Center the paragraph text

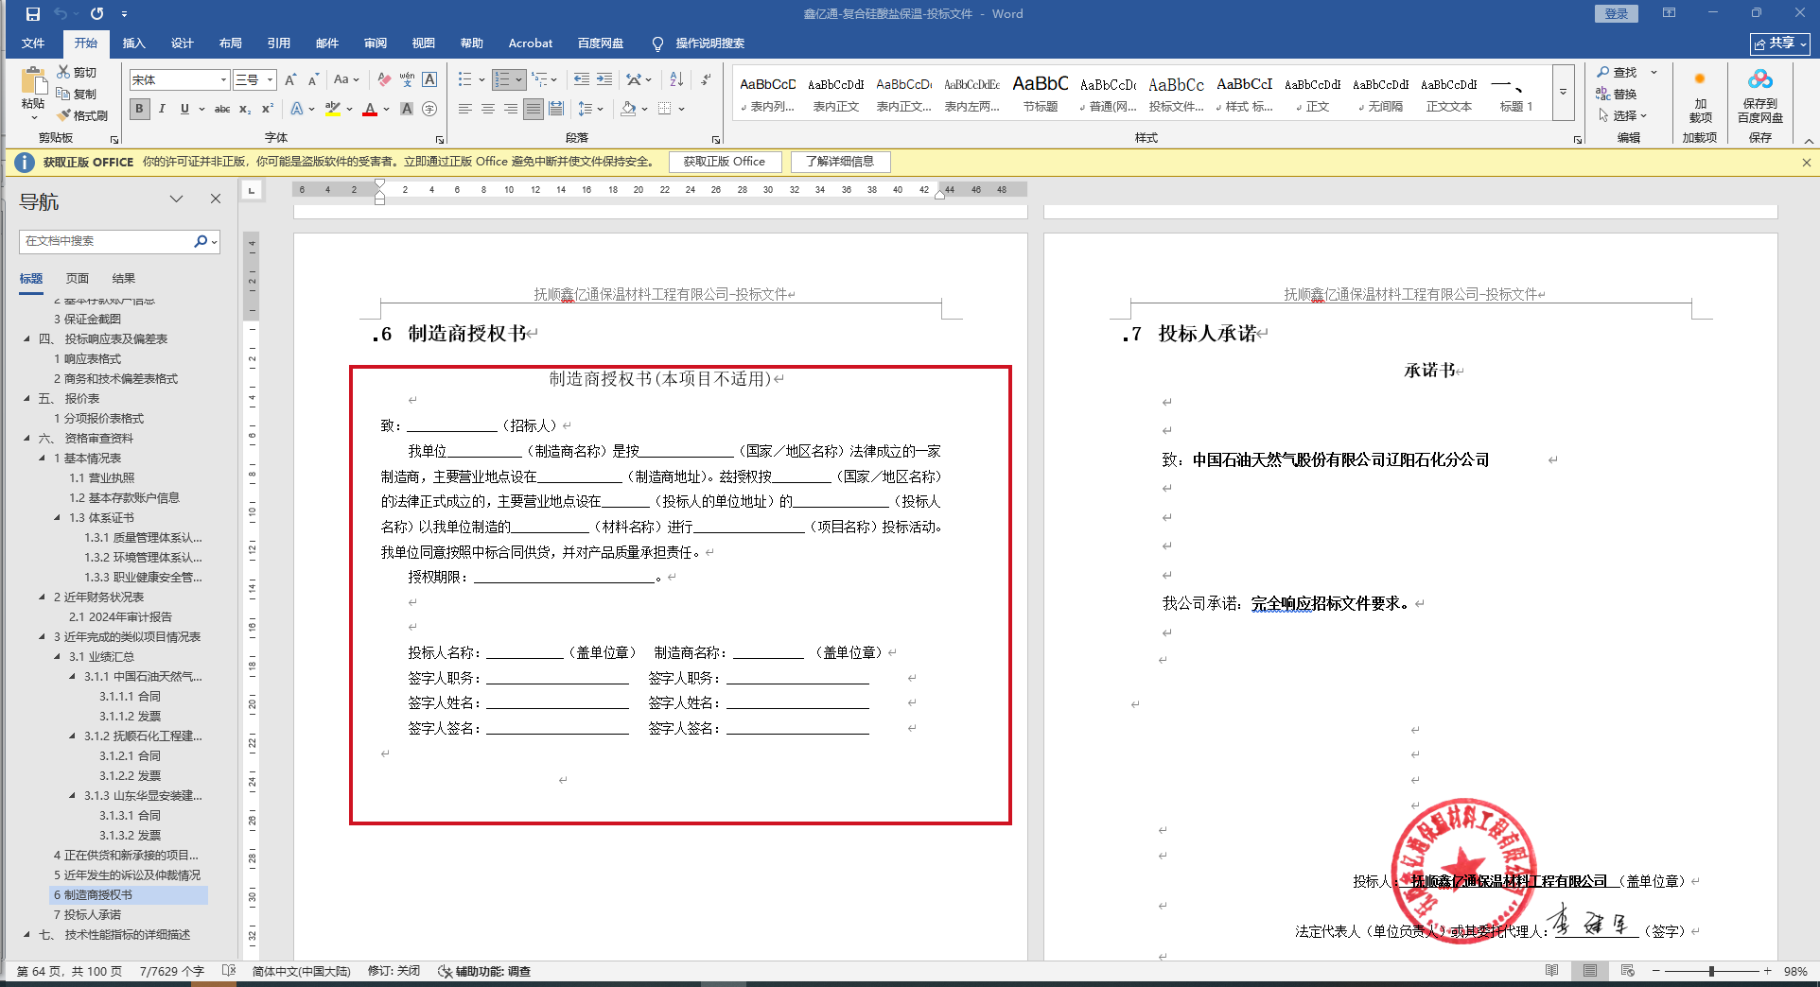pyautogui.click(x=488, y=110)
